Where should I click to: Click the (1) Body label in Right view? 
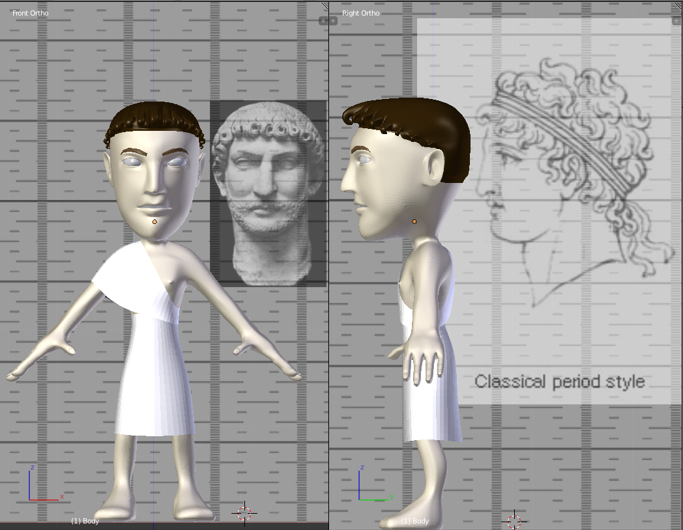point(414,521)
